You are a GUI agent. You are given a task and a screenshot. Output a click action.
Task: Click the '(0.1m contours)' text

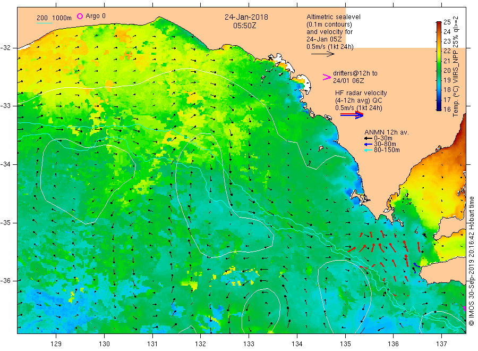click(x=329, y=24)
